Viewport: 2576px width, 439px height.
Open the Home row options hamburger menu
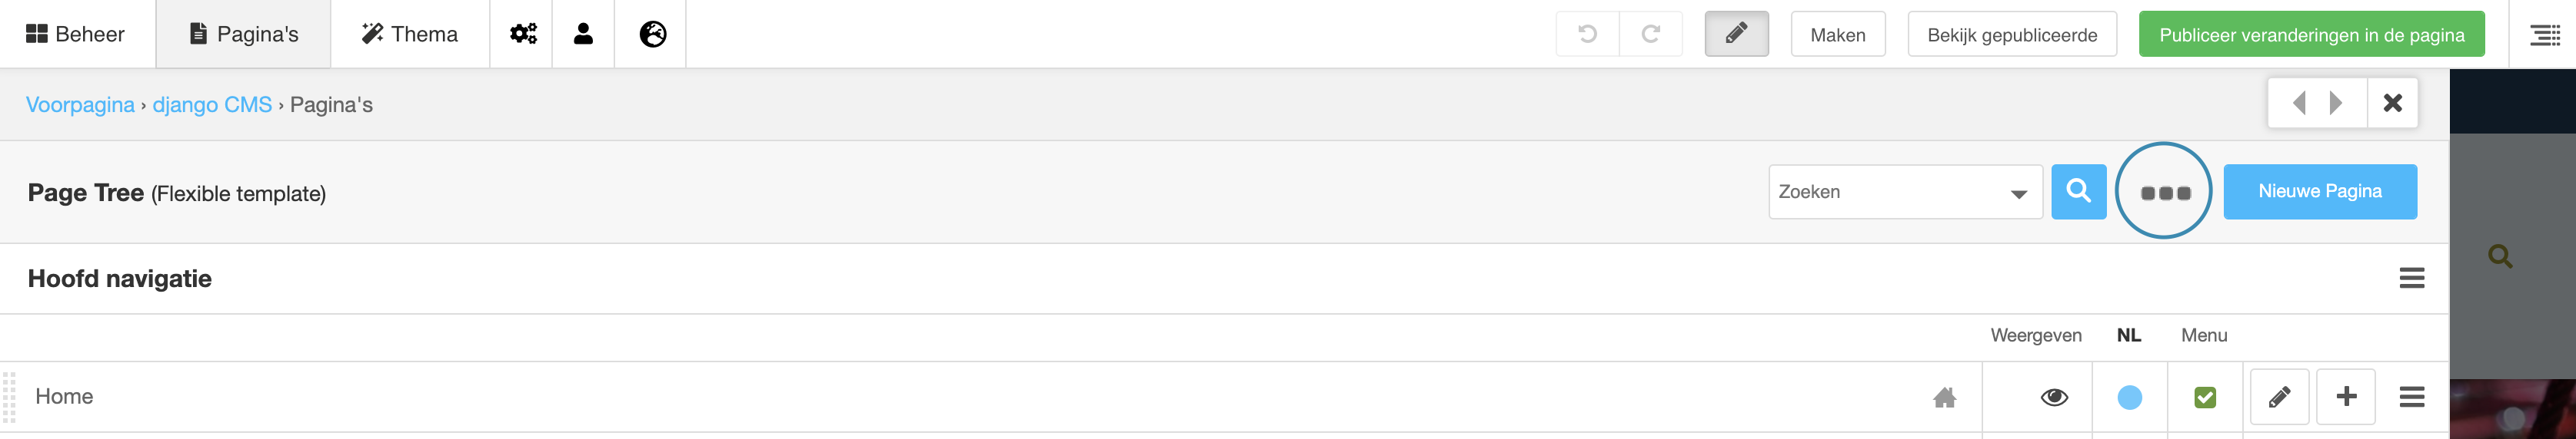click(x=2411, y=397)
